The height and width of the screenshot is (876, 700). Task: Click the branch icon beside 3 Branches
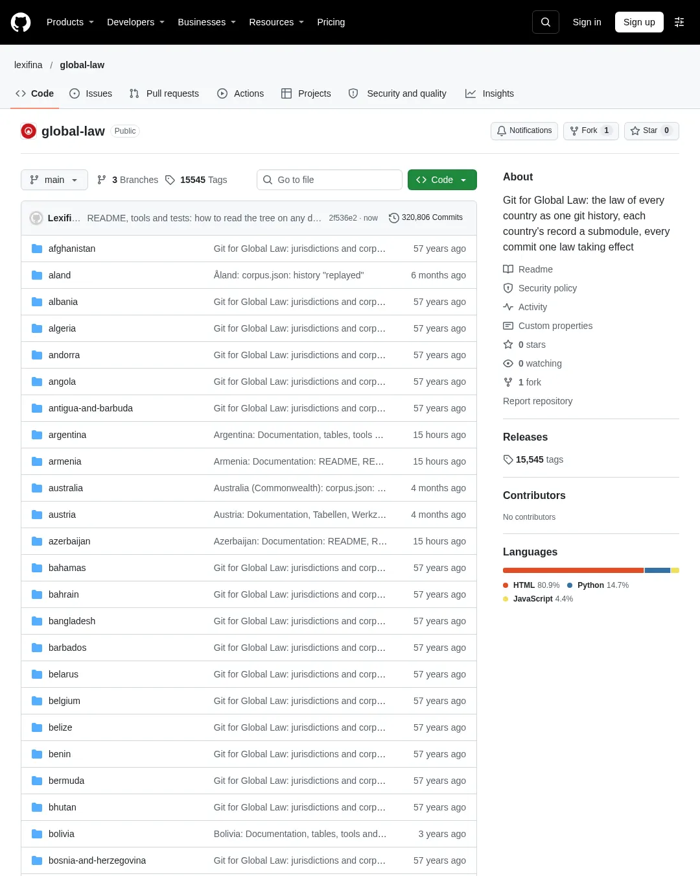pos(102,180)
